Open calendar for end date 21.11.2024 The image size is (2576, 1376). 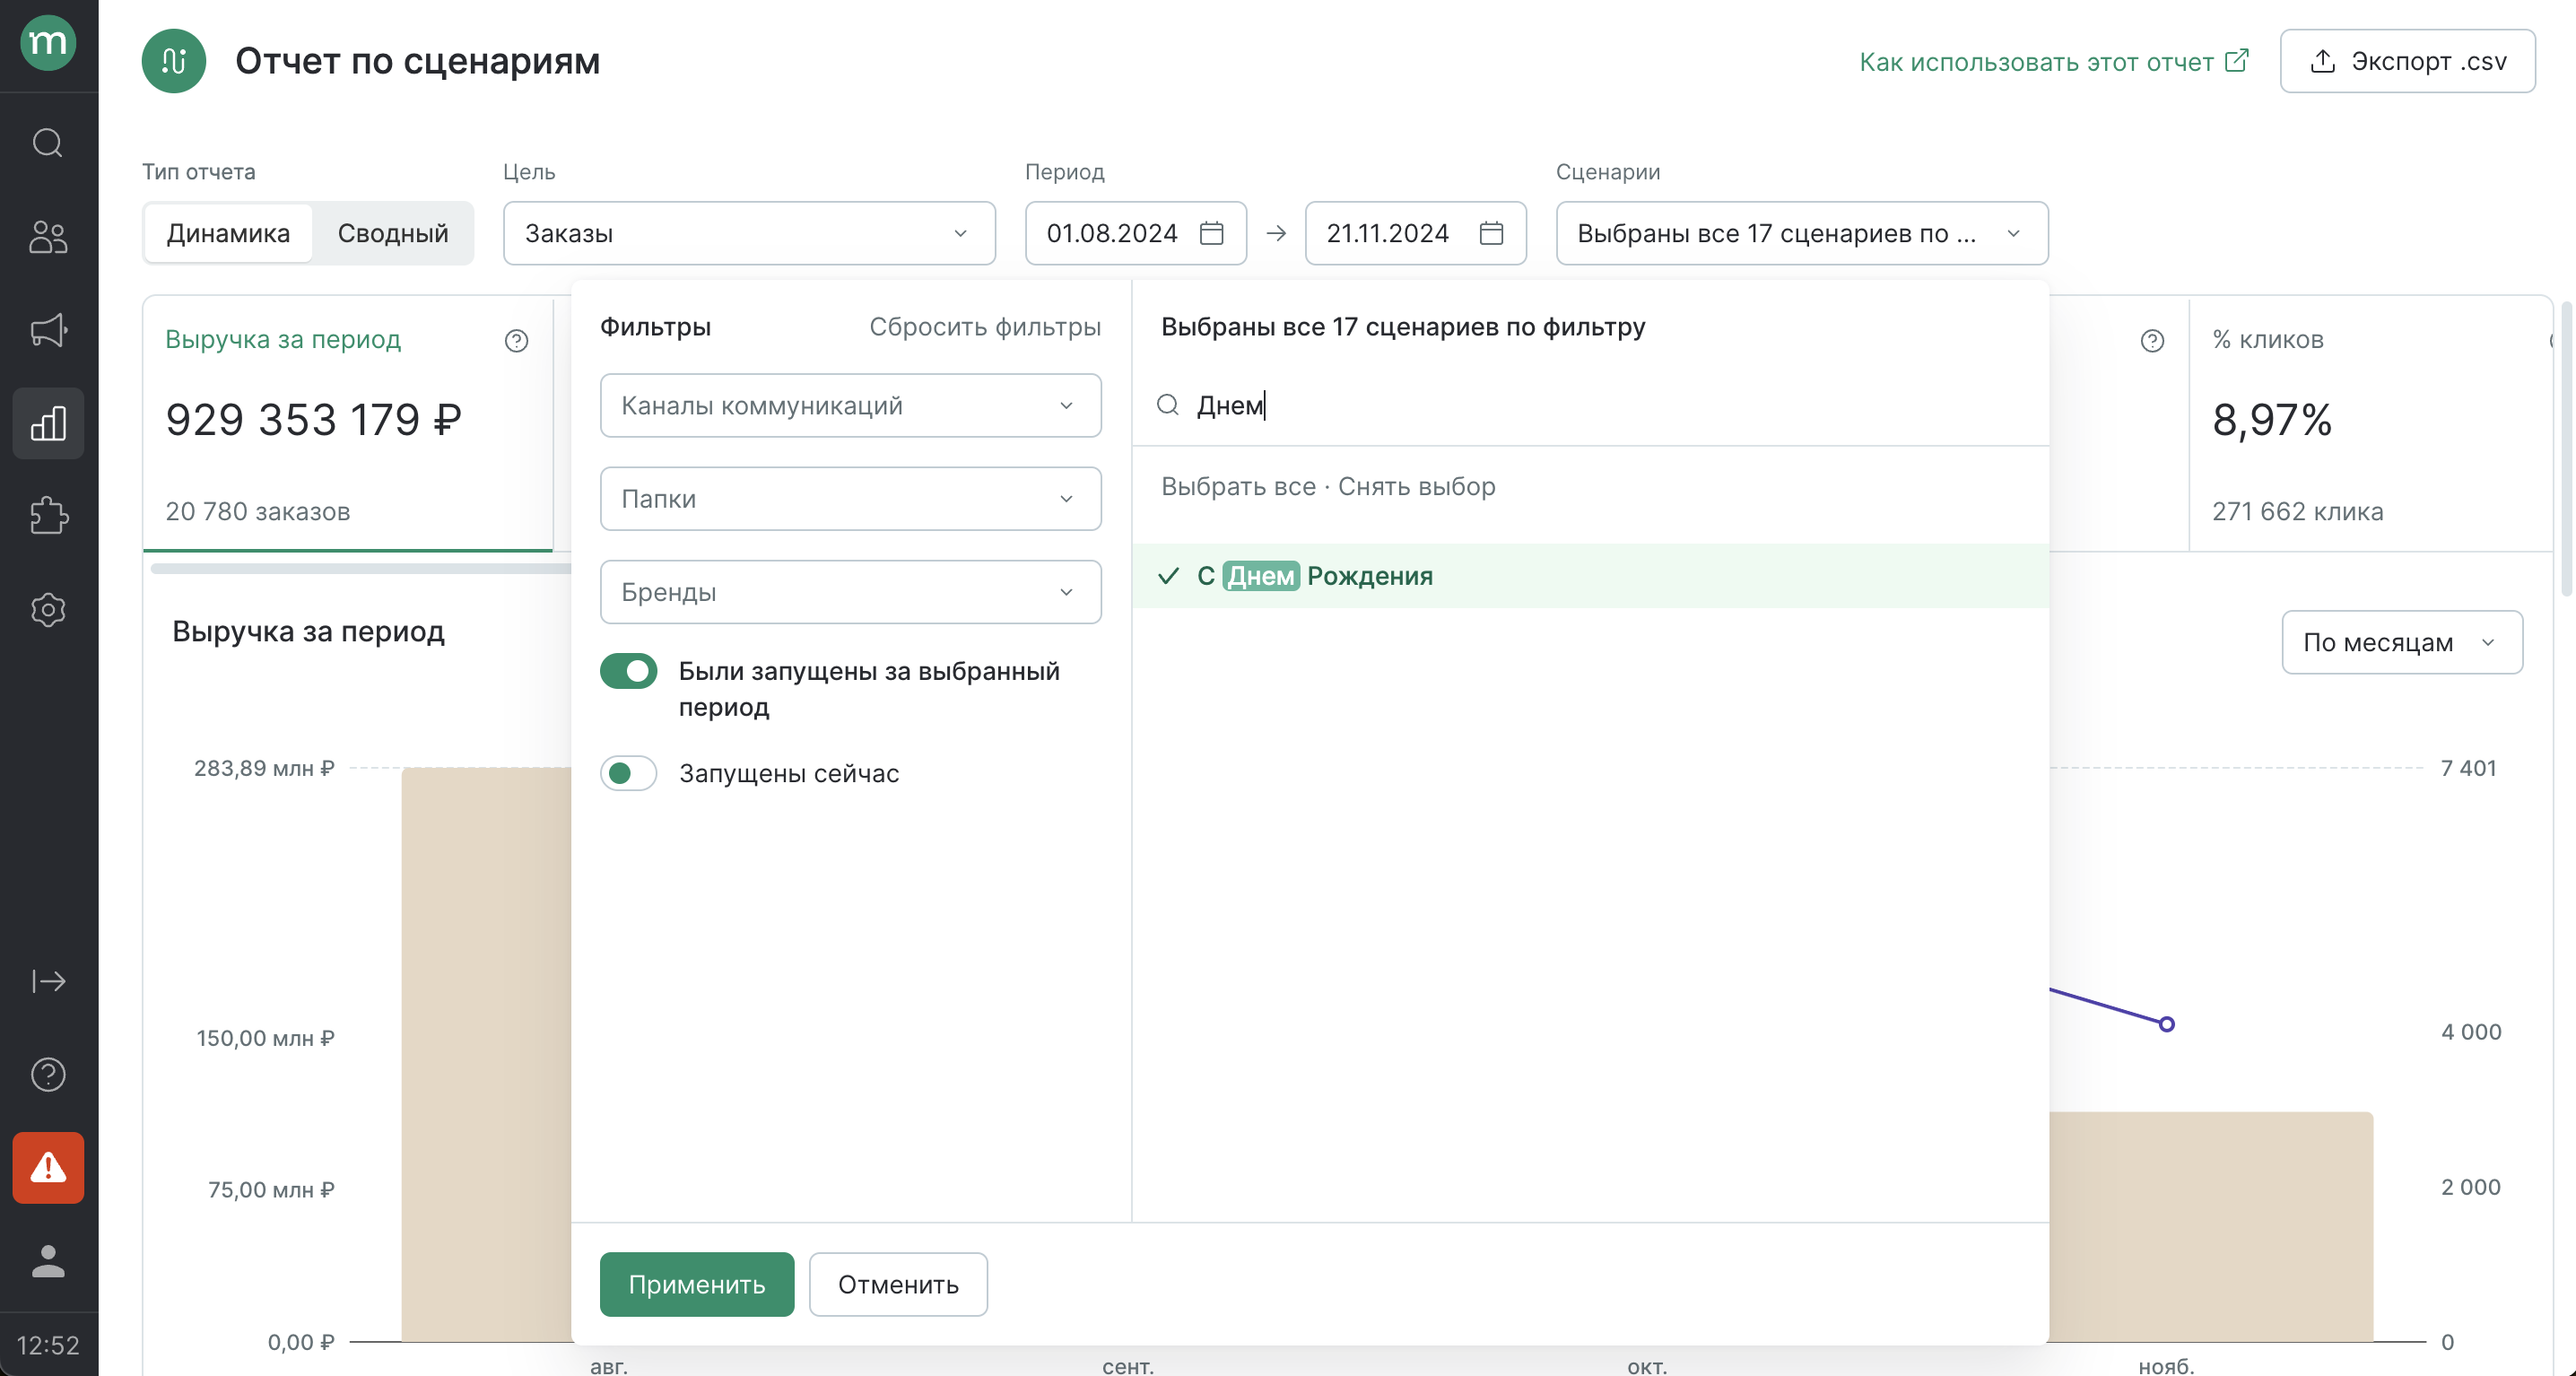point(1491,233)
